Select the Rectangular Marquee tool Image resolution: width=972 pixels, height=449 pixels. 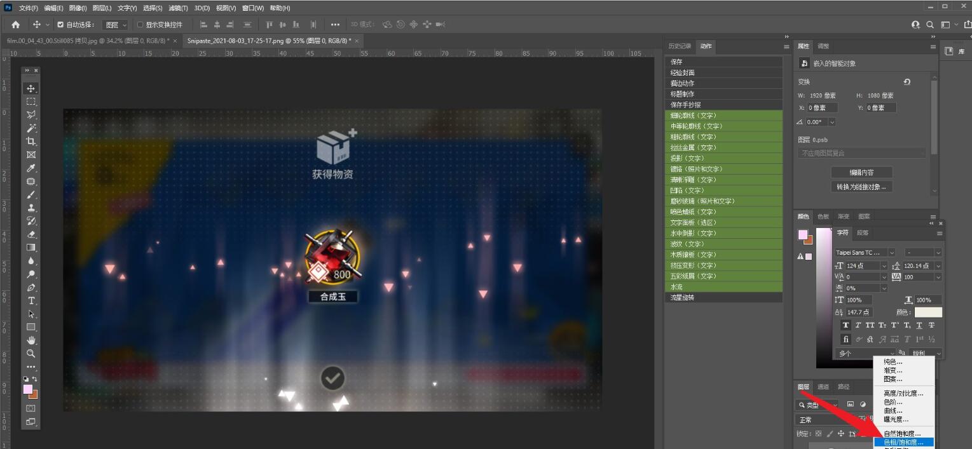pos(31,102)
